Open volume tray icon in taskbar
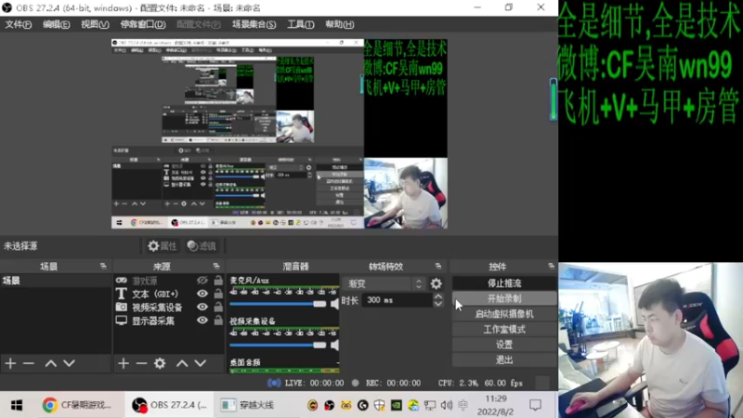 [x=447, y=405]
